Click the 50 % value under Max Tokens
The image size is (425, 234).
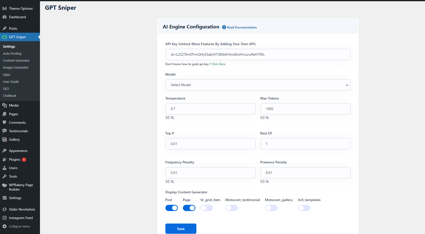point(265,118)
